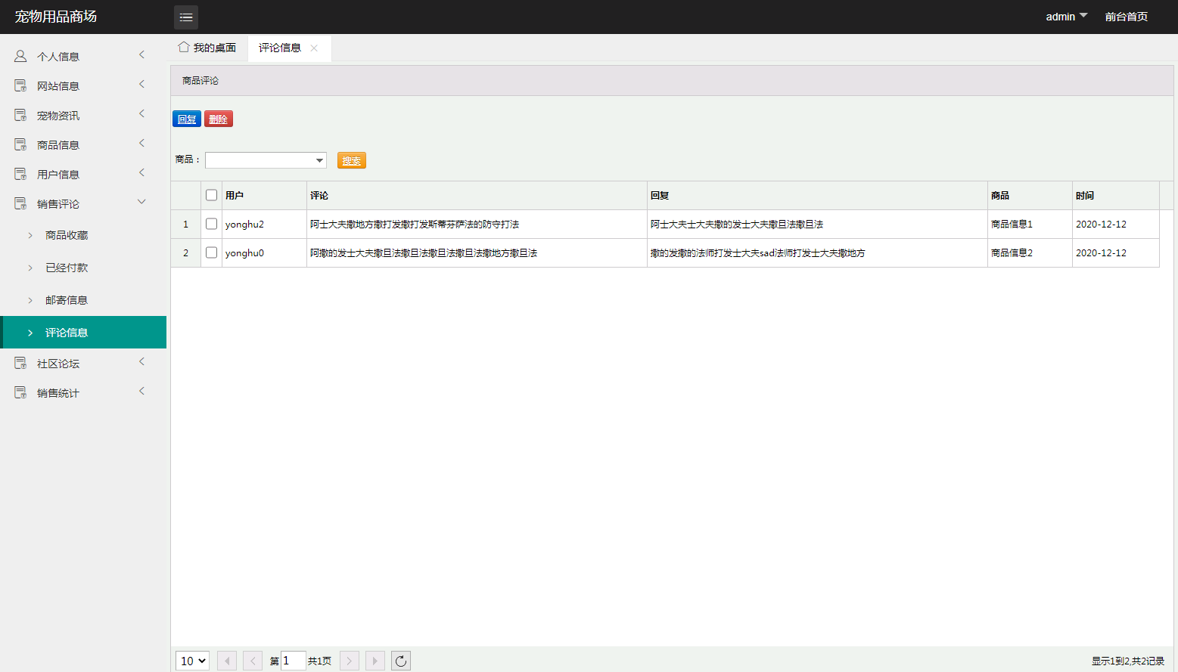Click the 商品 column header
The image size is (1178, 672).
[1030, 195]
